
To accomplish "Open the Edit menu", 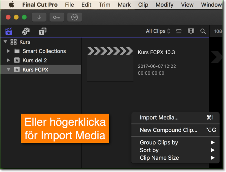I will click(86, 5).
